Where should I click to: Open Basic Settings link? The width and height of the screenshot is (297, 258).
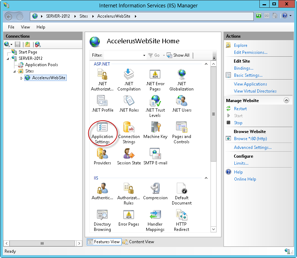[x=248, y=75]
